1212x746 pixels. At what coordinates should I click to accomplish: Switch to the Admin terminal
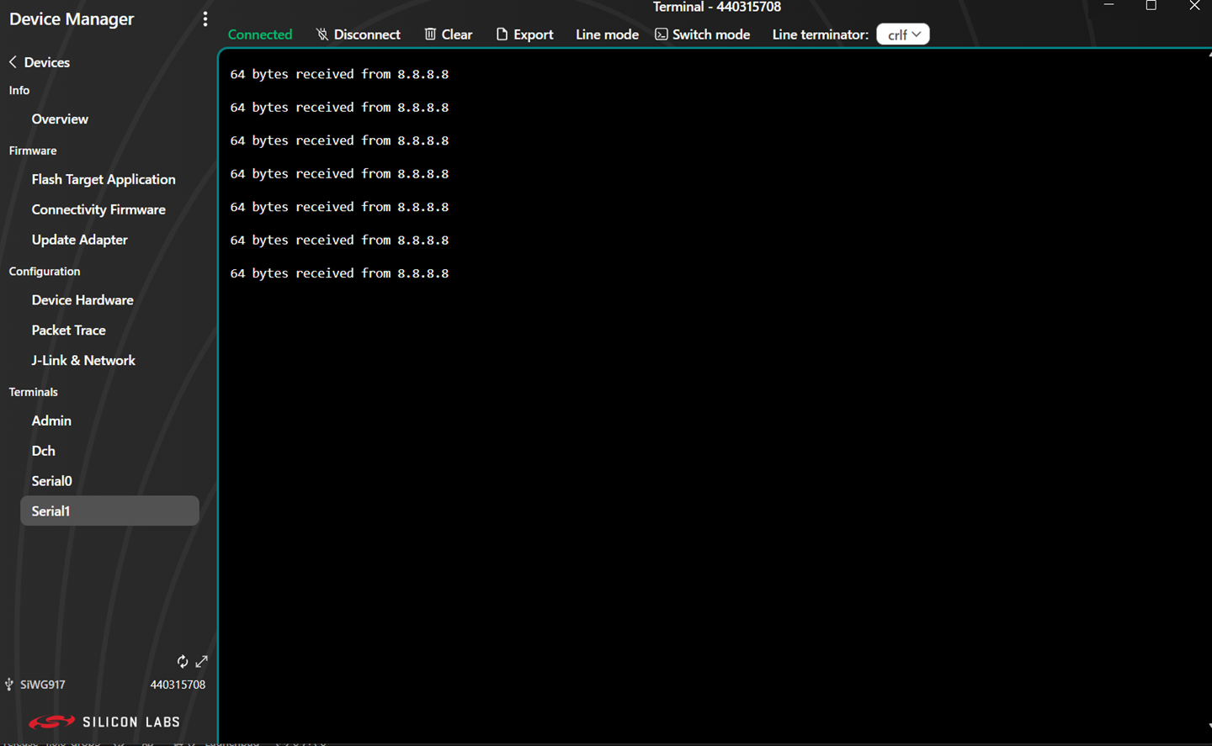point(51,421)
